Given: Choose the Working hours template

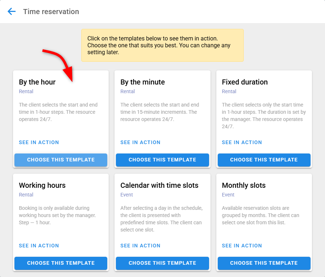Looking at the screenshot, I should (x=61, y=263).
